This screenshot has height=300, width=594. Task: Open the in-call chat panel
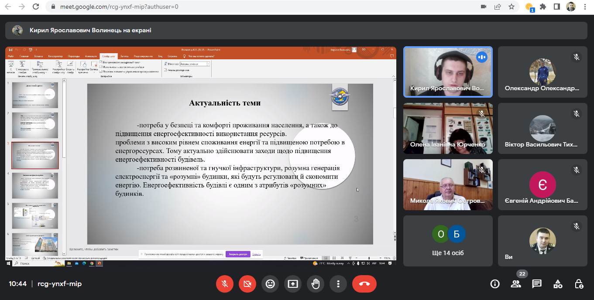(537, 284)
